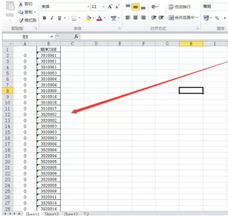This screenshot has height=217, width=228.
Task: Open the underline style dropdown arrow
Action: click(65, 18)
